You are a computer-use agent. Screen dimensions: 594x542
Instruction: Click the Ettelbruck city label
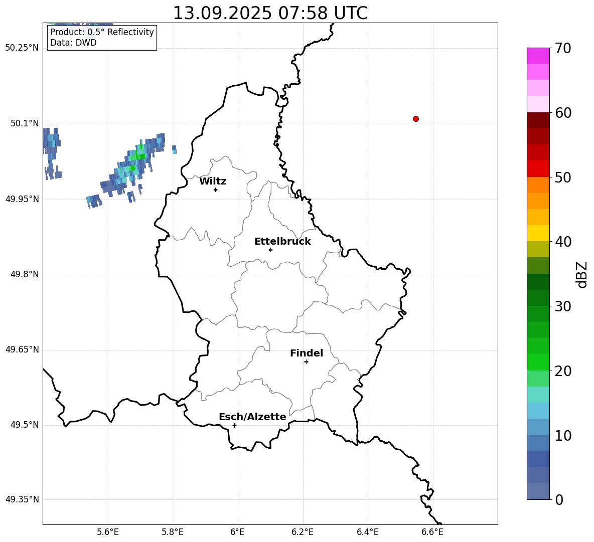click(x=282, y=242)
